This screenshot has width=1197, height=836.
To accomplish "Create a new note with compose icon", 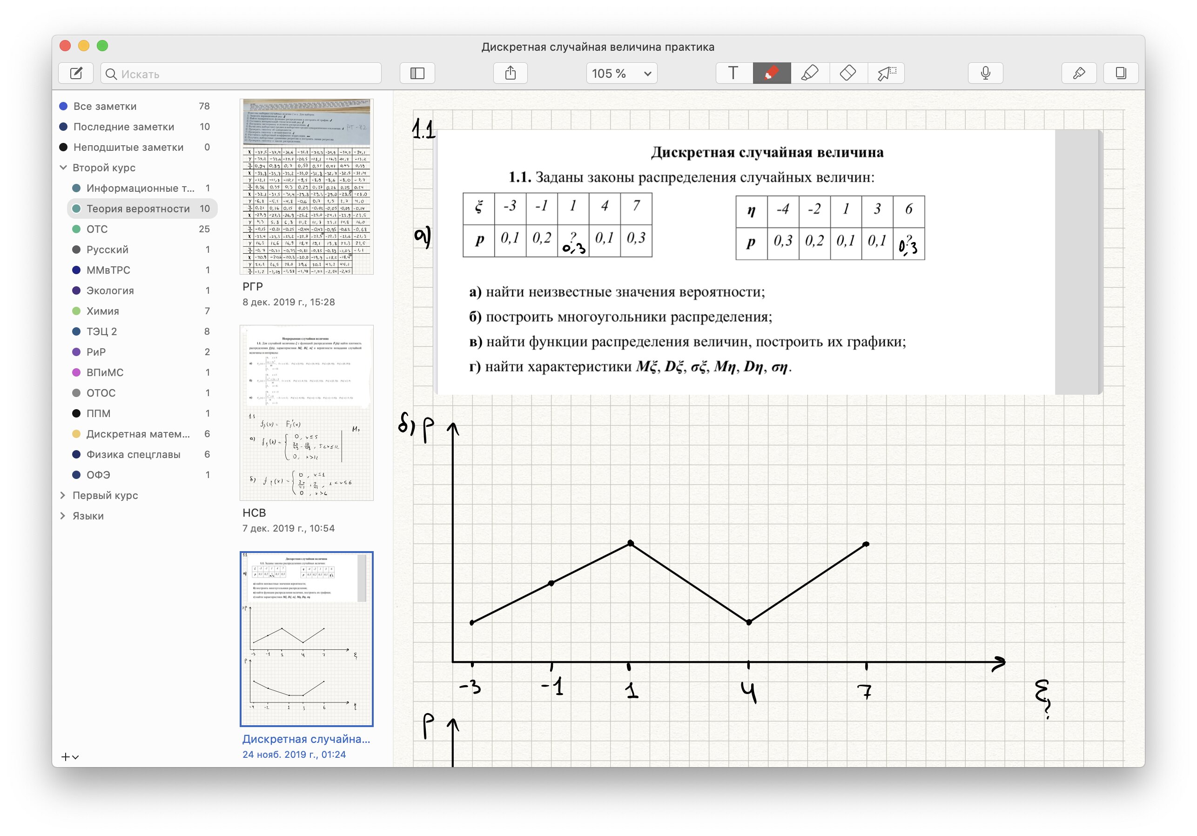I will pyautogui.click(x=76, y=73).
